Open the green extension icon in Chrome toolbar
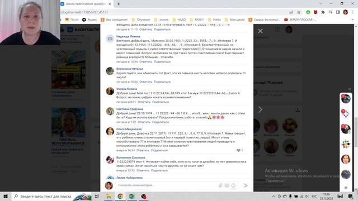 [308, 12]
